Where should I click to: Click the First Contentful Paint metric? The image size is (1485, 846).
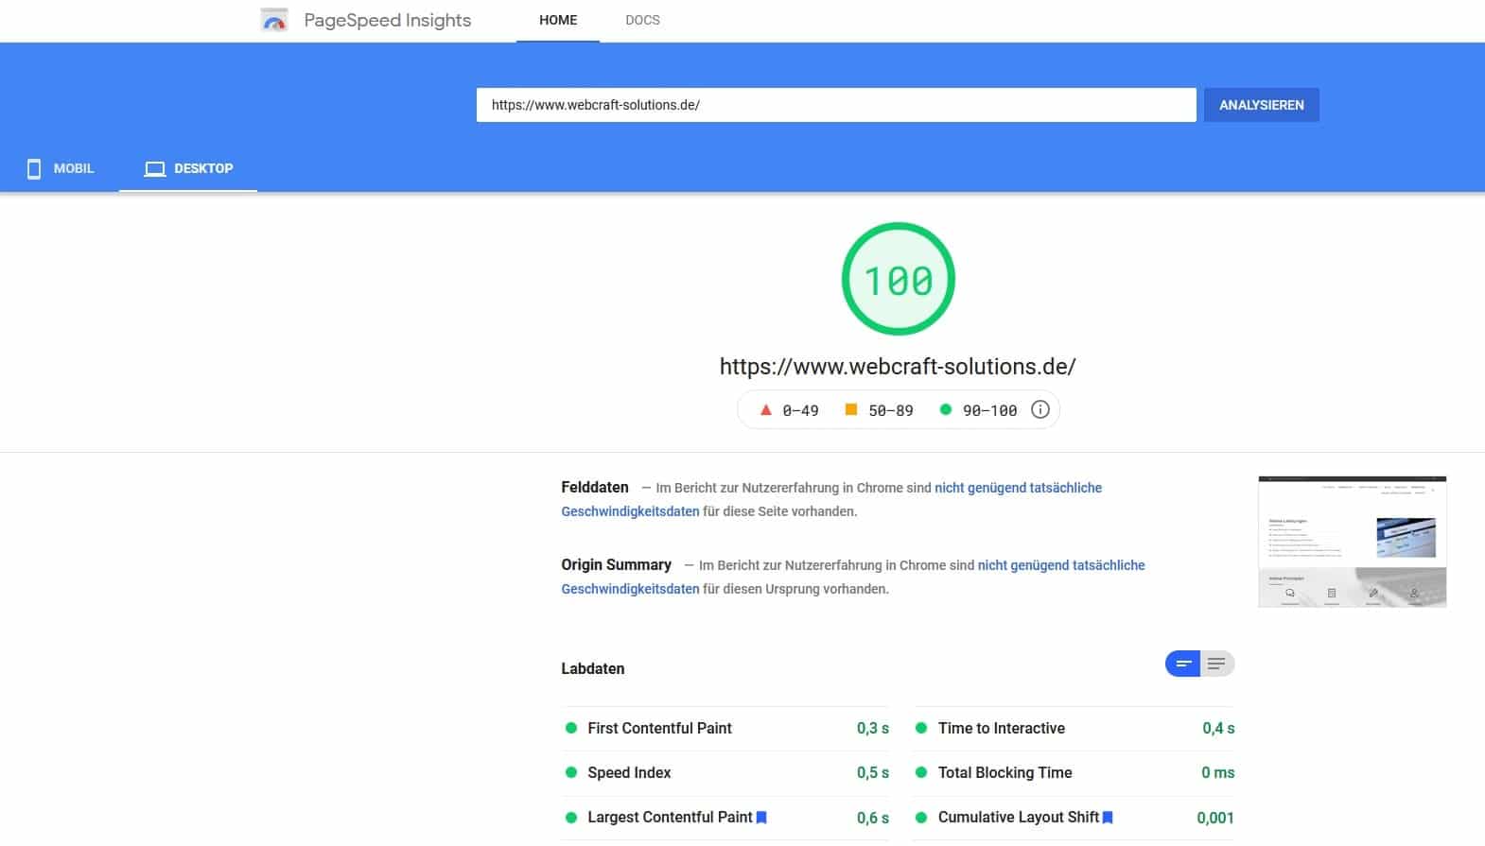coord(726,729)
